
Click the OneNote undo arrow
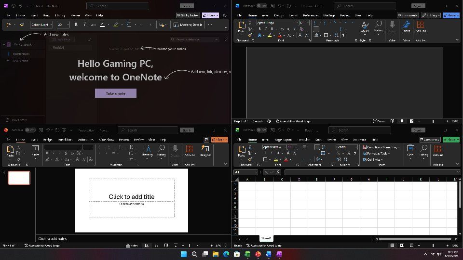click(x=20, y=6)
